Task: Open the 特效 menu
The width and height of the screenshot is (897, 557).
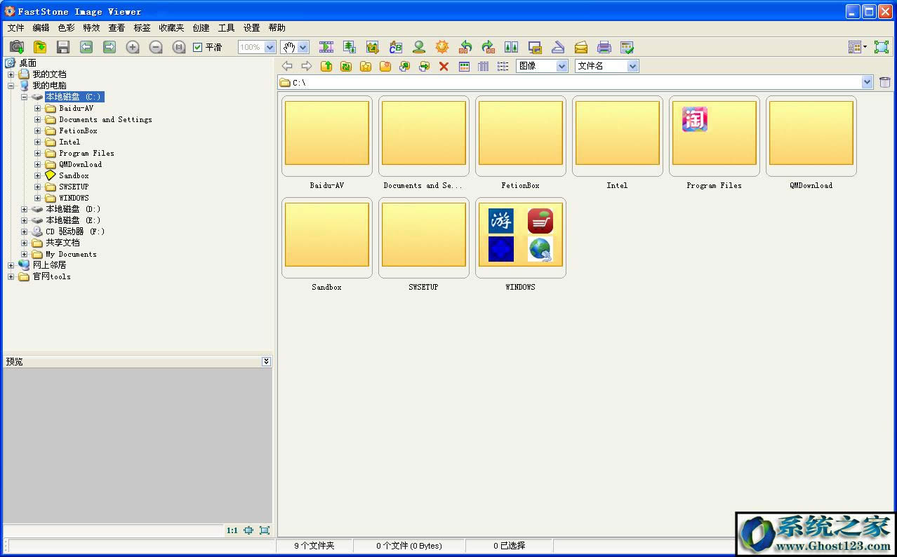Action: pyautogui.click(x=91, y=28)
